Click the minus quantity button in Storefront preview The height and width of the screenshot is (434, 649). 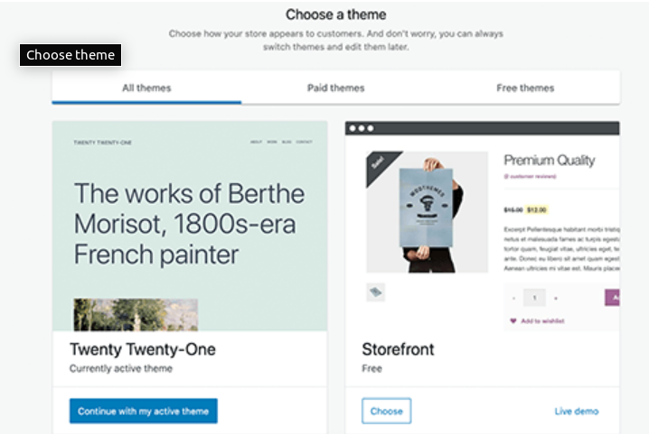pos(514,298)
